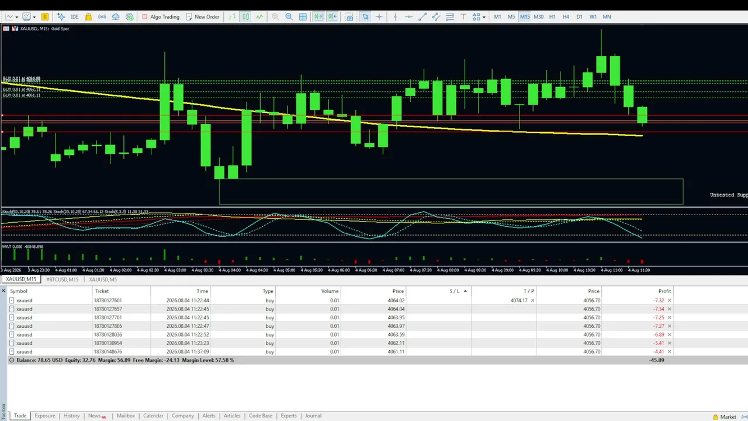Open the Experts tab
The image size is (748, 421).
point(289,416)
